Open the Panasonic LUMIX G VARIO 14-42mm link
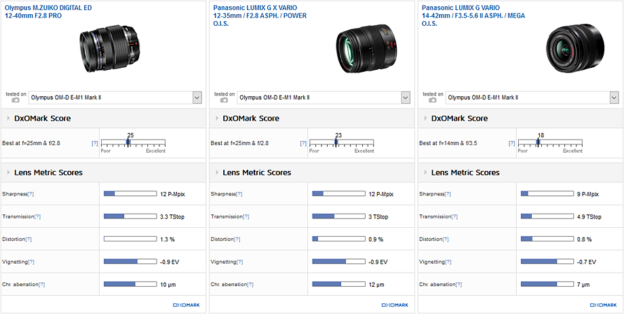Viewport: 624px width, 314px height. point(473,16)
